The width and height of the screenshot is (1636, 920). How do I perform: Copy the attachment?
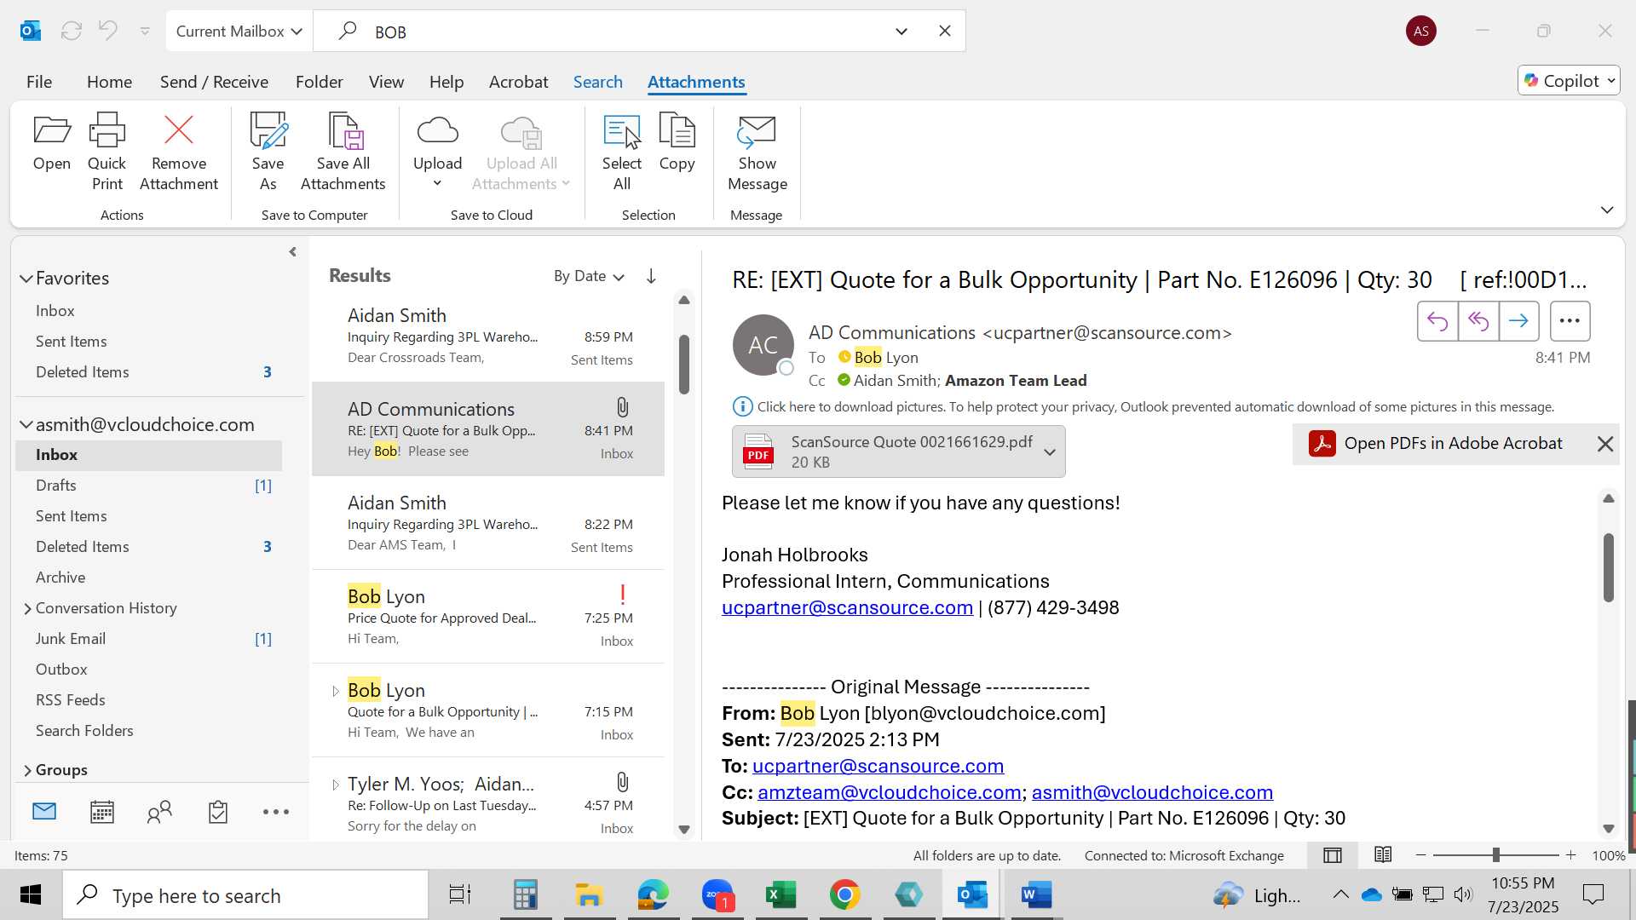677,142
